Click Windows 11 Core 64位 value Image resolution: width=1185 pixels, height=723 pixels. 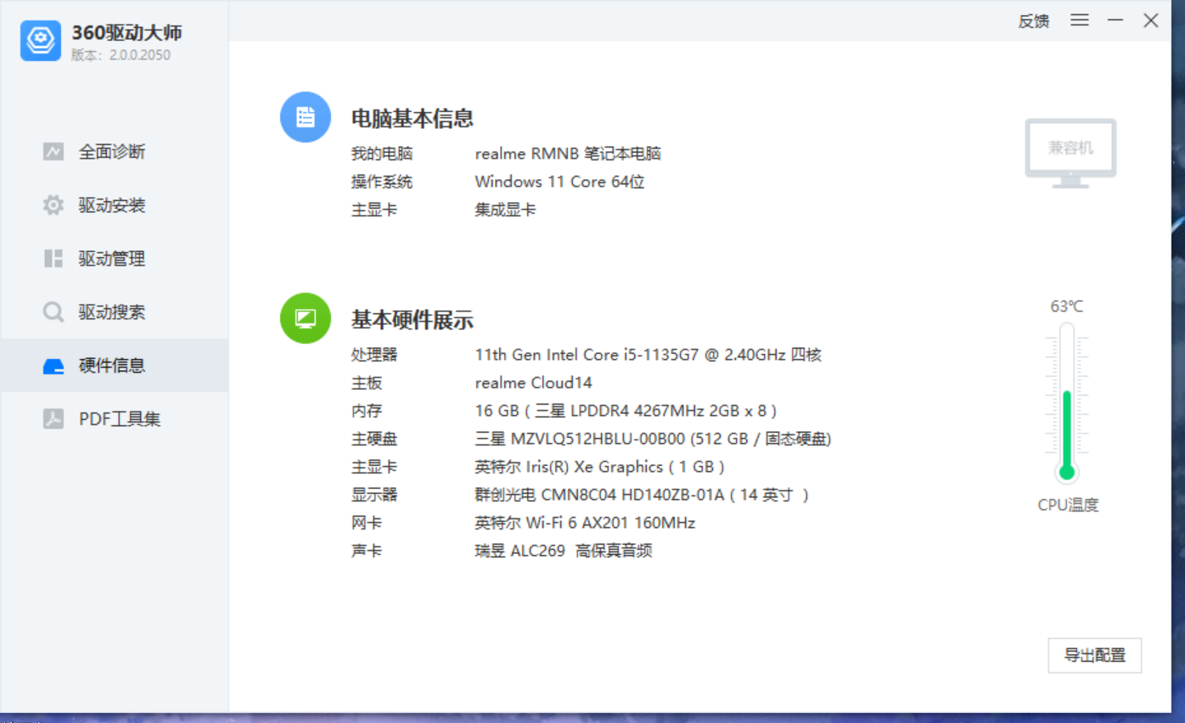(x=559, y=182)
